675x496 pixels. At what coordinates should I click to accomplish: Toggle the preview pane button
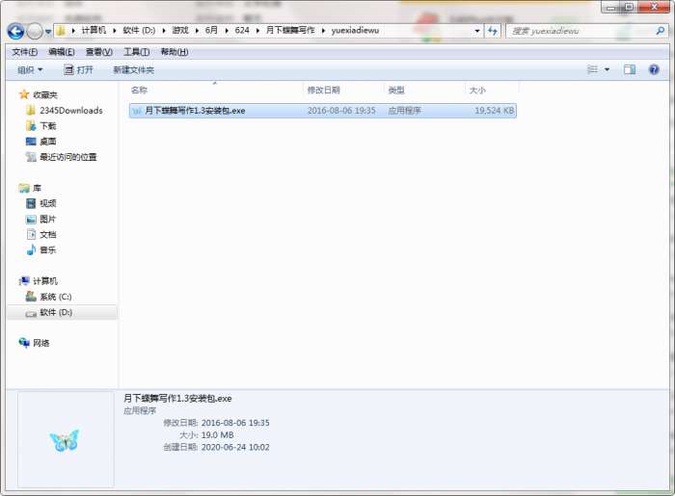[x=630, y=69]
